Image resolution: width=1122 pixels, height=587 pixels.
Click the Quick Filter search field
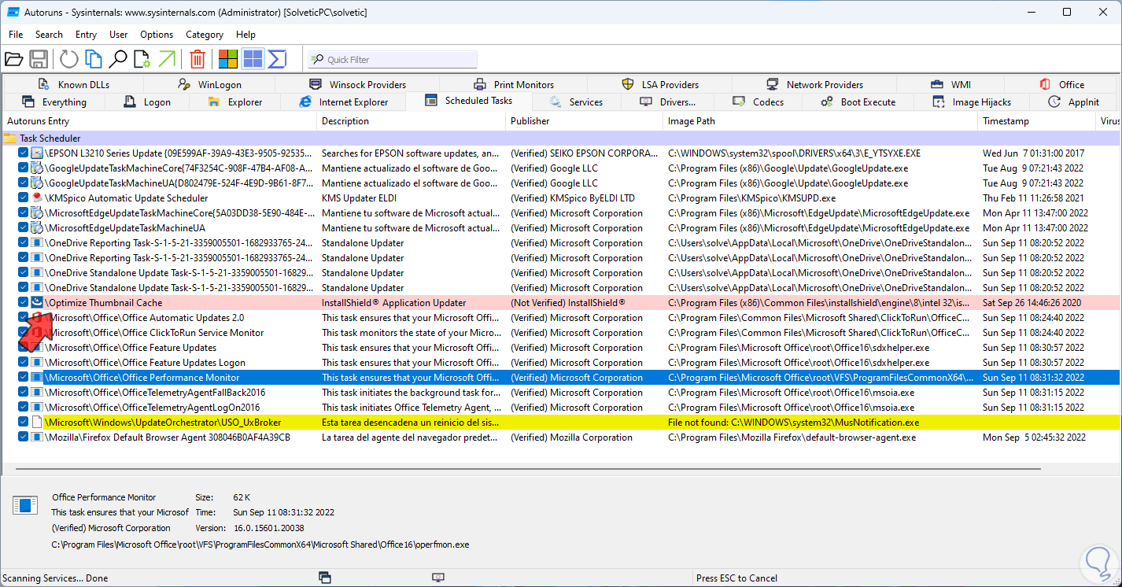click(x=393, y=60)
